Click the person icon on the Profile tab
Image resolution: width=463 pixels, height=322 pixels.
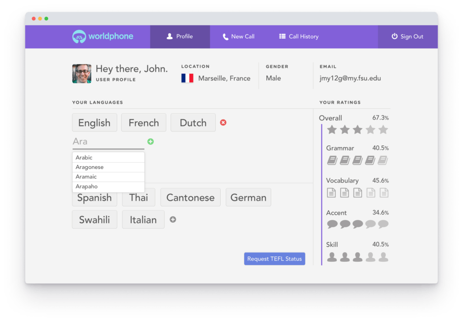[169, 36]
